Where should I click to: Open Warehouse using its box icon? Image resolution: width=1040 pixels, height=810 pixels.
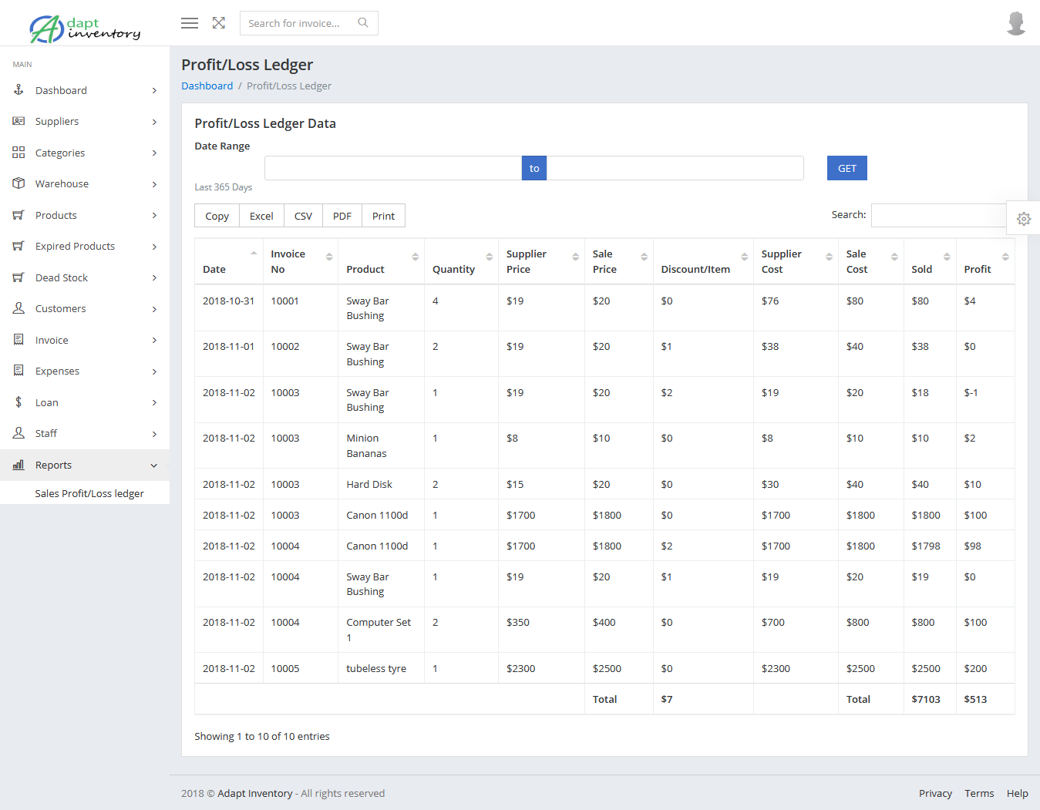[19, 183]
